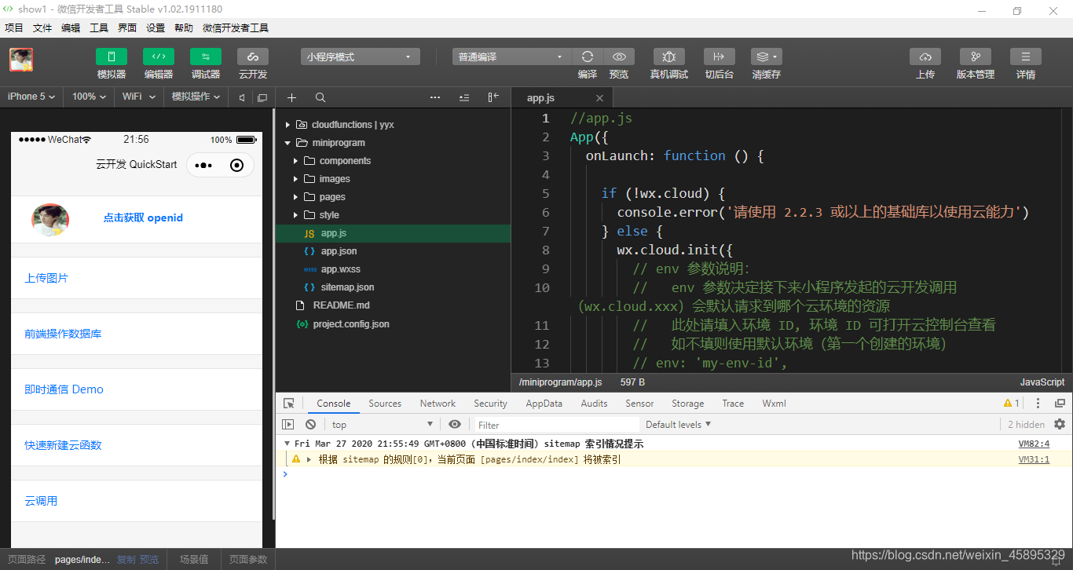The width and height of the screenshot is (1073, 570).
Task: Click 点击获取 openid in simulator
Action: [x=143, y=218]
